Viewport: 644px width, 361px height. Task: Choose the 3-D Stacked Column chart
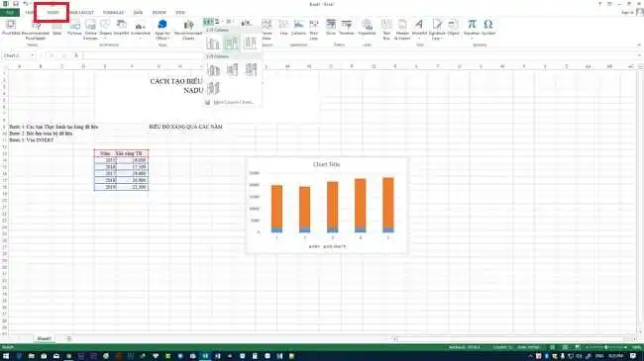pos(232,70)
